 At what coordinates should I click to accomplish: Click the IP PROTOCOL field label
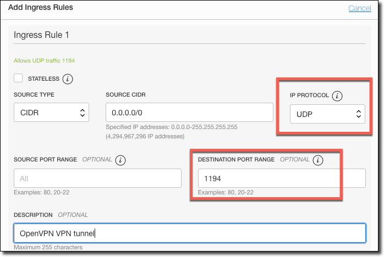point(309,96)
